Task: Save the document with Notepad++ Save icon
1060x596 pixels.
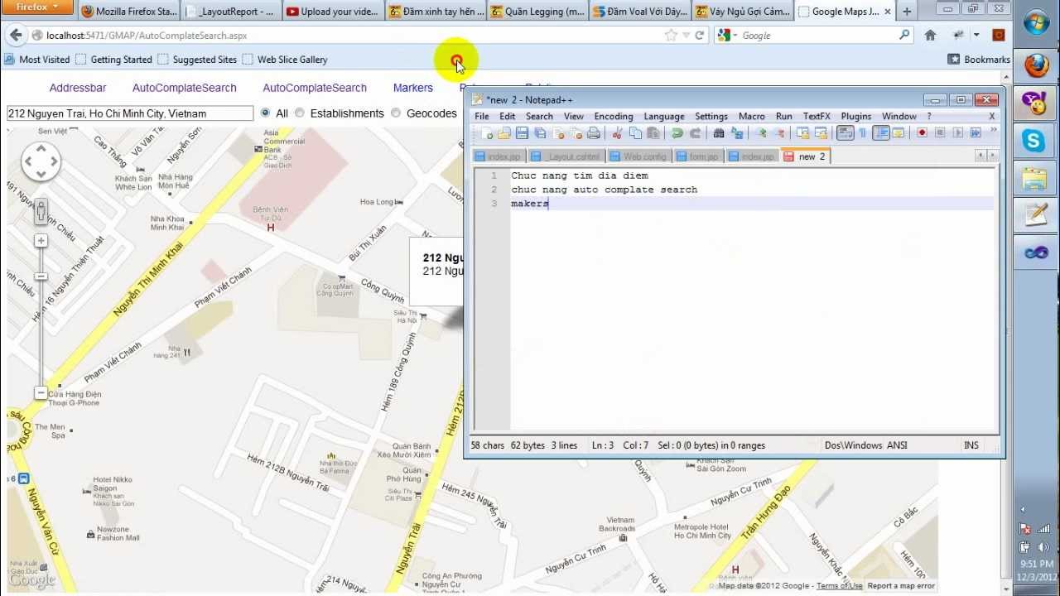Action: coord(522,133)
